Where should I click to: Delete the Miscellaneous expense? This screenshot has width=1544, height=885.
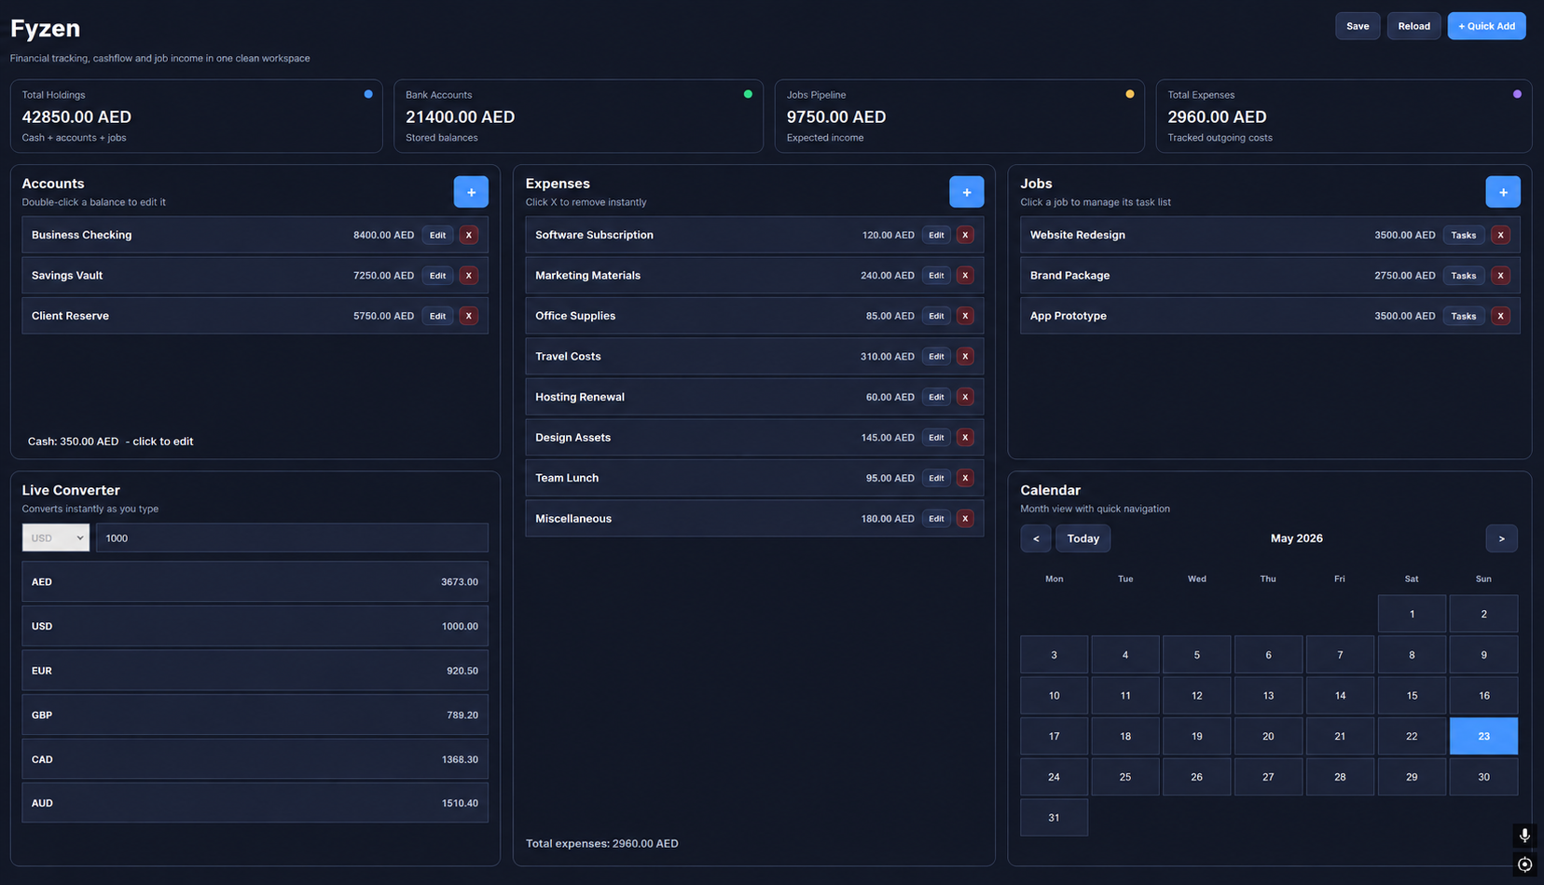[x=965, y=519]
